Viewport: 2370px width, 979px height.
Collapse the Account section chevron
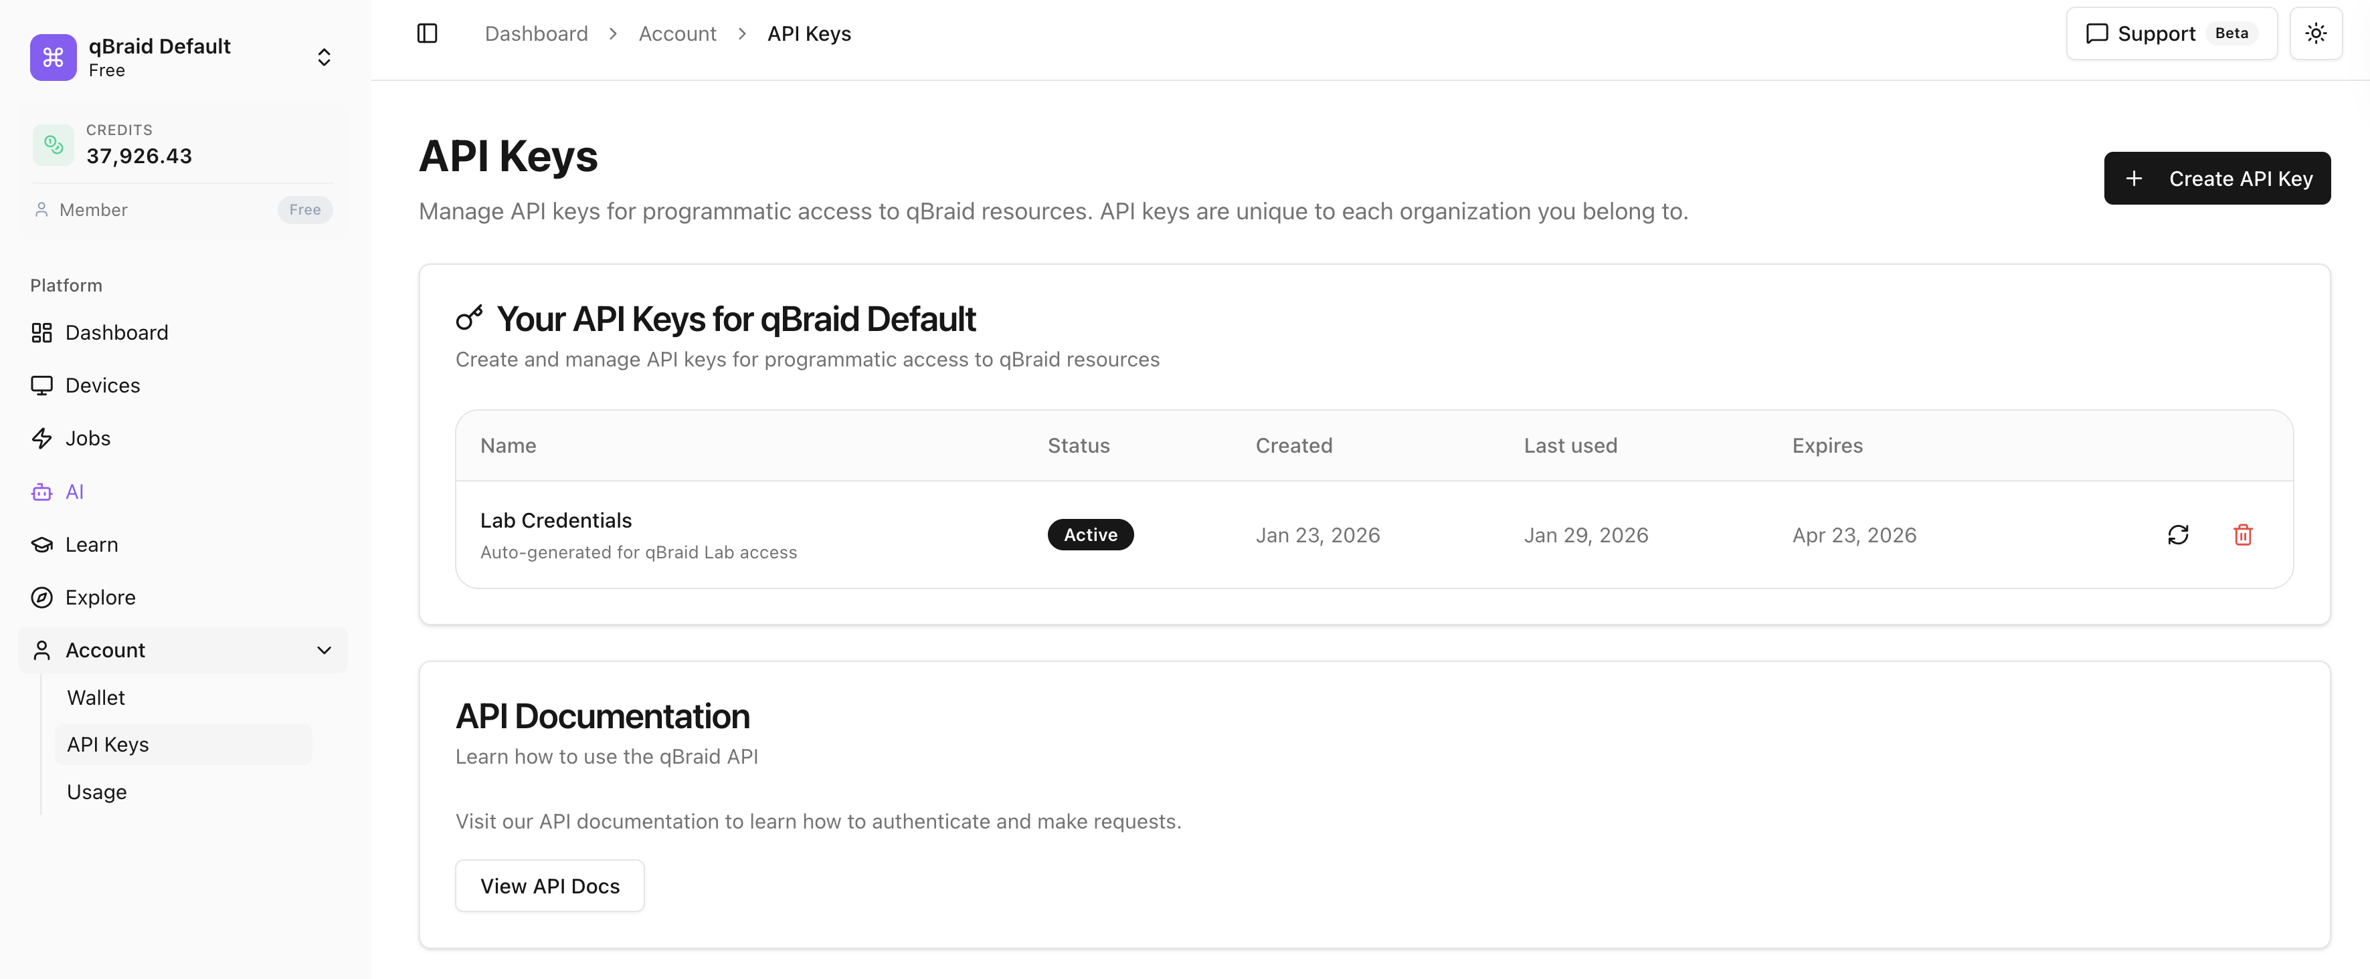click(324, 650)
